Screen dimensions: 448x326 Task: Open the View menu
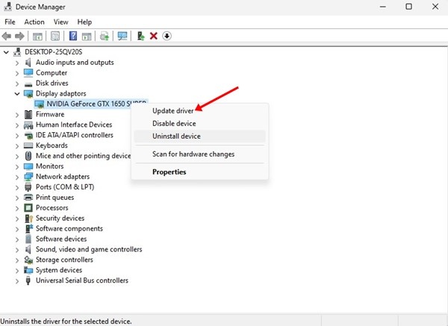pos(61,22)
